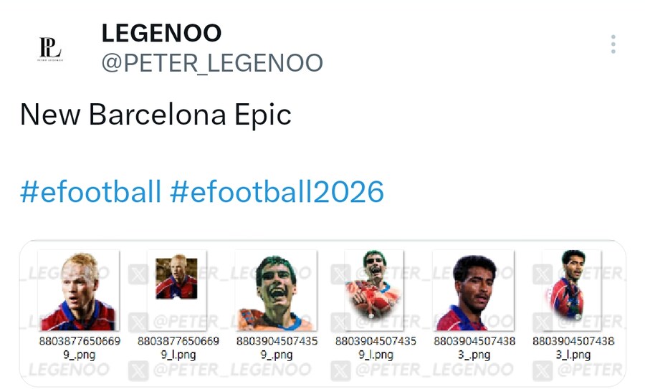Click the "New Barcelona Epic" tweet text
645x389 pixels.
point(156,114)
